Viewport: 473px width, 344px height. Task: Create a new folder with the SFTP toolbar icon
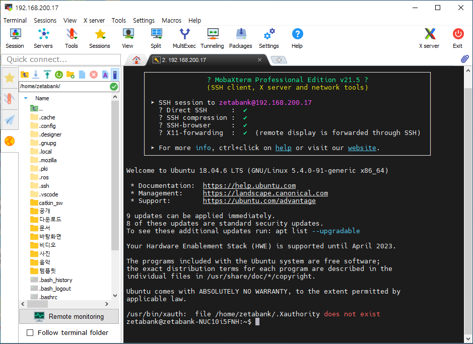(x=71, y=75)
